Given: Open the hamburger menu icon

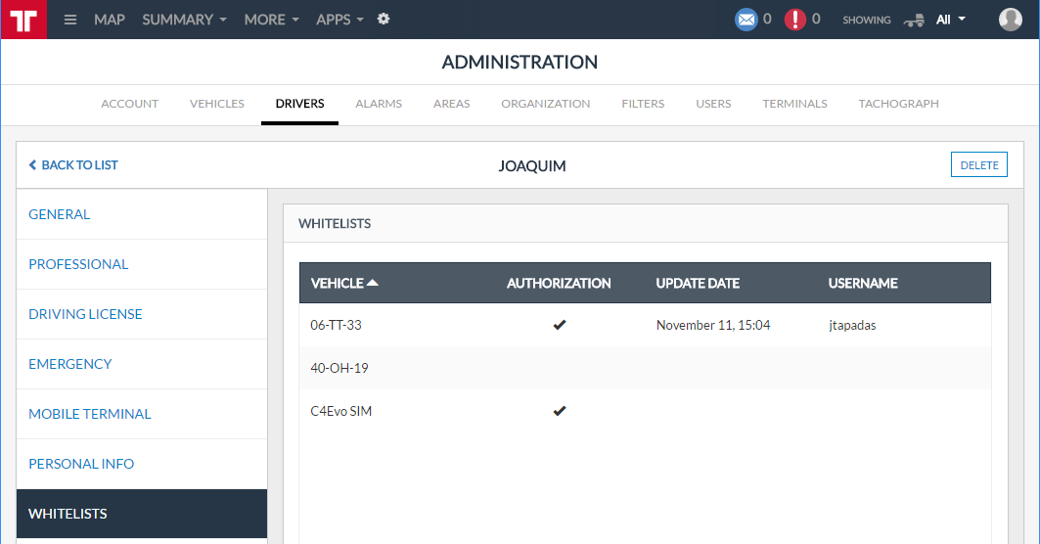Looking at the screenshot, I should tap(70, 20).
